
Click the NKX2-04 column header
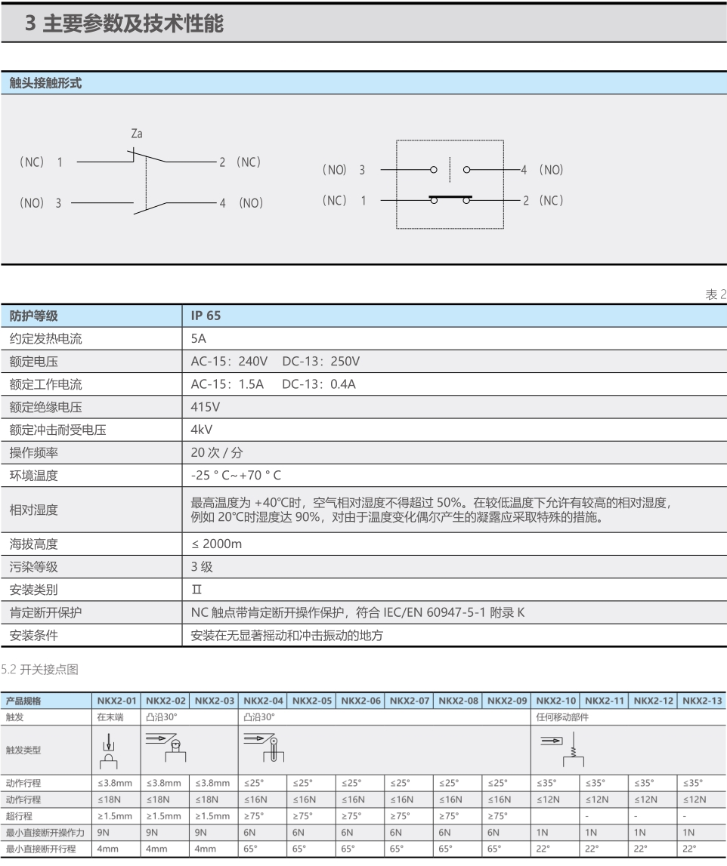point(263,701)
